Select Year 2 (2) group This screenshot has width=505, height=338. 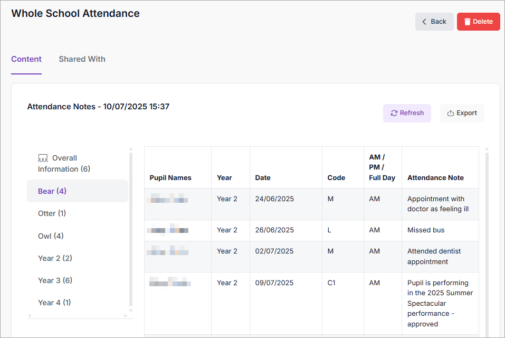[x=55, y=258]
